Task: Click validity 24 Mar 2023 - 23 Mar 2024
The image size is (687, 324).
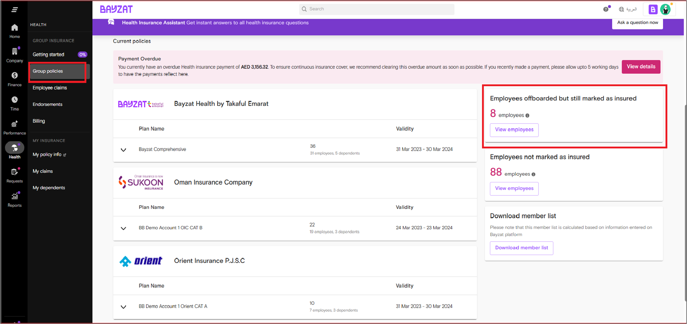Action: 424,228
